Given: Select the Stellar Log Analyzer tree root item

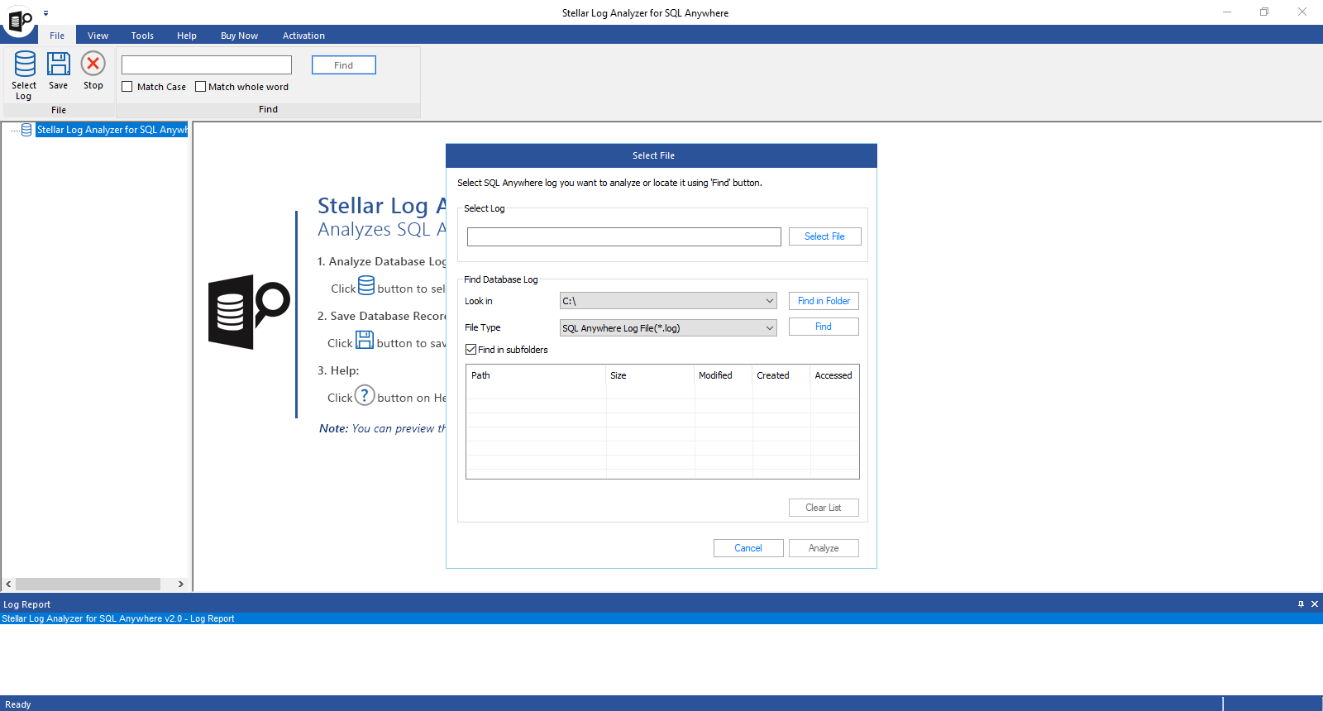Looking at the screenshot, I should (112, 130).
